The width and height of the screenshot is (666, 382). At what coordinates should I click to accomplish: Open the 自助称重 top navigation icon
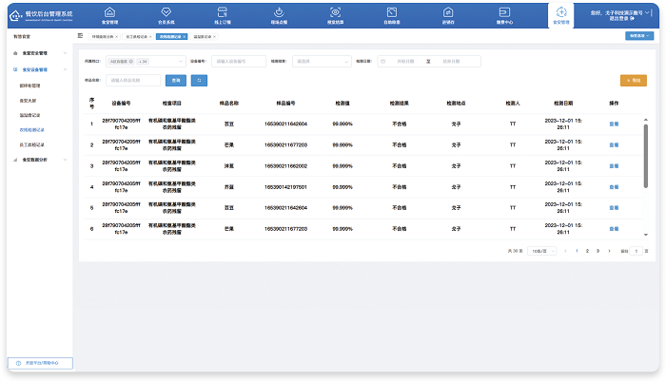(391, 14)
